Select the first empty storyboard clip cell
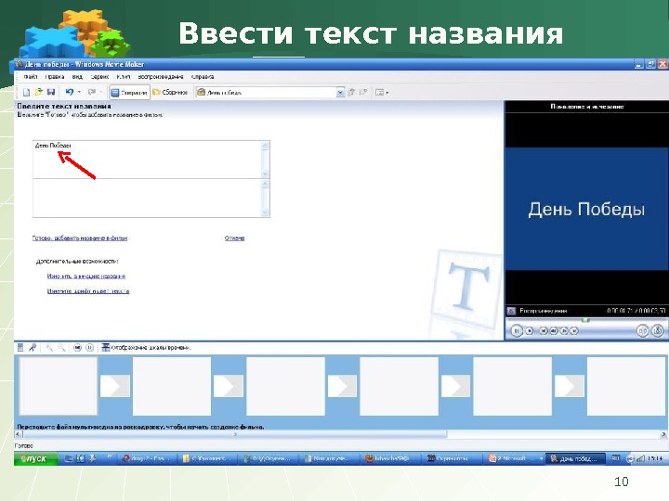The image size is (669, 501). point(59,386)
